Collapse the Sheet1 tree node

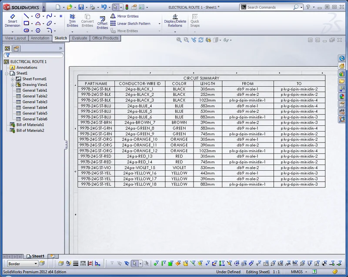pyautogui.click(x=7, y=73)
